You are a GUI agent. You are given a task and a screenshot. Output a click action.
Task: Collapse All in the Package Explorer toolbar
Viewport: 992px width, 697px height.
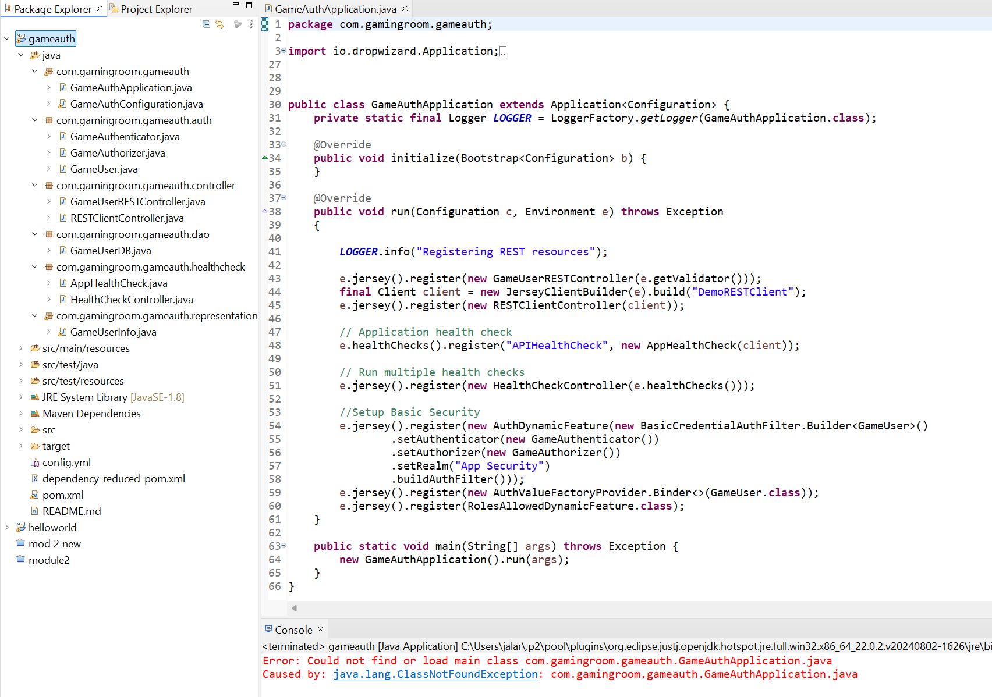206,24
